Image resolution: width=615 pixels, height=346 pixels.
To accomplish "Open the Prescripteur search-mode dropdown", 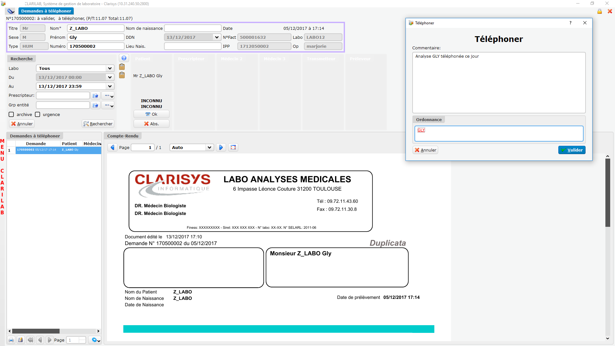I will click(x=108, y=96).
